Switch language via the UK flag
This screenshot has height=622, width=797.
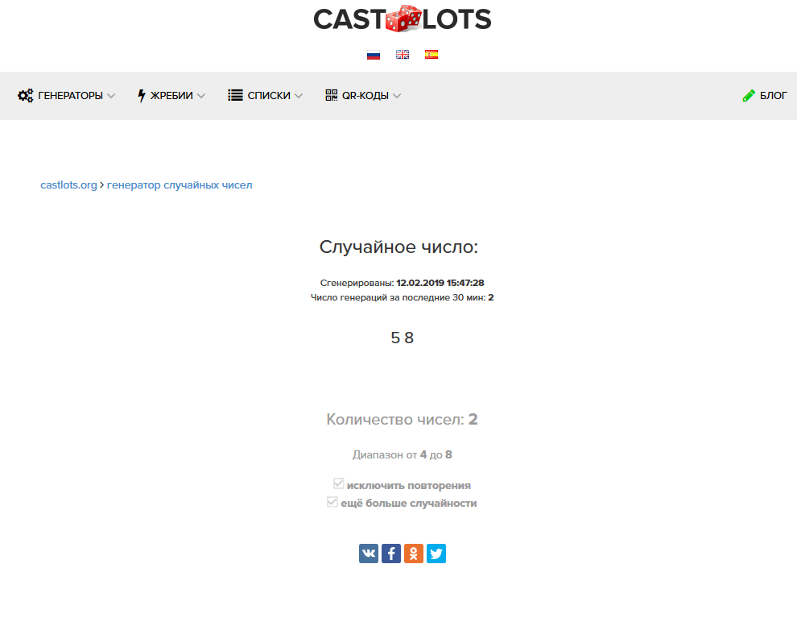point(403,55)
